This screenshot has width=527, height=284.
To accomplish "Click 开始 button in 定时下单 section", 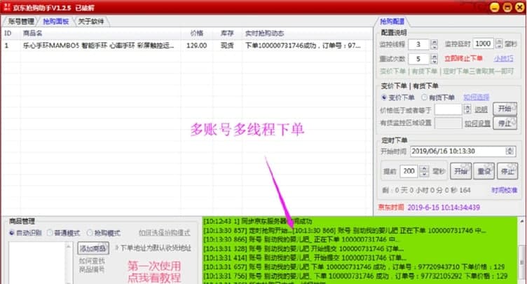I will [461, 171].
